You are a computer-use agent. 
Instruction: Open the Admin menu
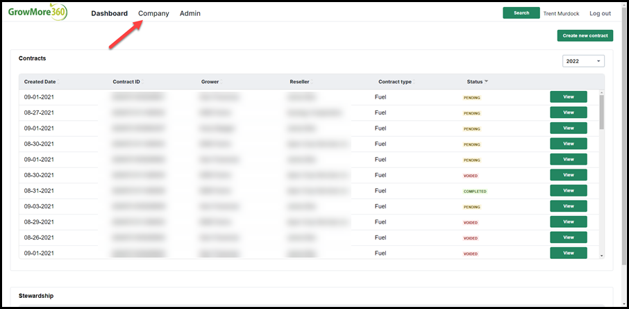[190, 13]
